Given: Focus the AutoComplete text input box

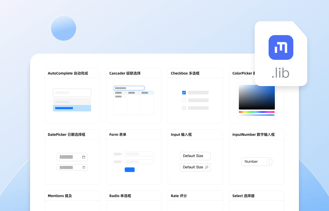Looking at the screenshot, I should click(72, 93).
